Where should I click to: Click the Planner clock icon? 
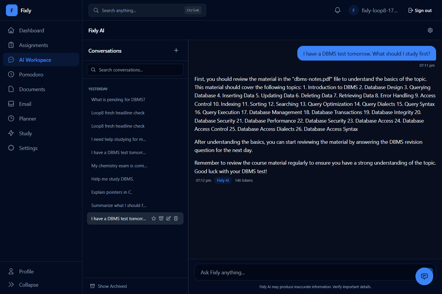coord(11,118)
